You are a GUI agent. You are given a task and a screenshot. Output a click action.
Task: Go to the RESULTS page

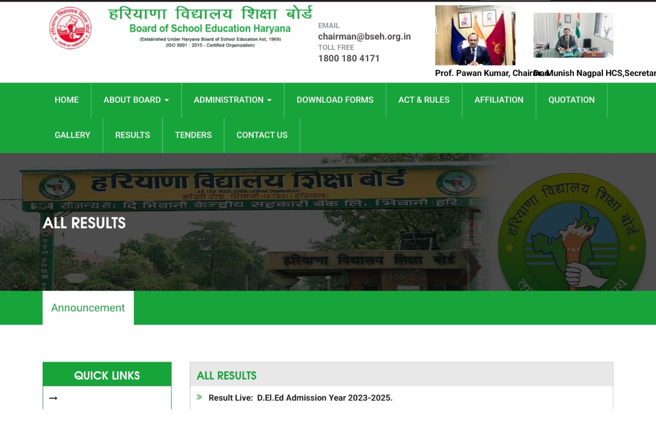click(x=133, y=135)
